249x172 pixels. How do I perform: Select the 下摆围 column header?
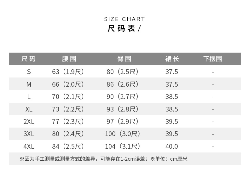click(x=212, y=59)
